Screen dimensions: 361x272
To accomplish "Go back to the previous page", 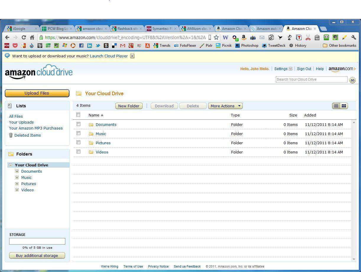I will click(x=7, y=38).
